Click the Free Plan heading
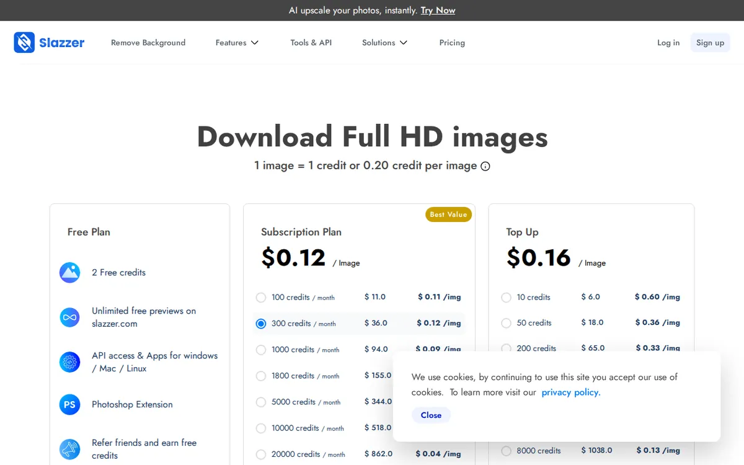The height and width of the screenshot is (465, 744). pos(89,232)
